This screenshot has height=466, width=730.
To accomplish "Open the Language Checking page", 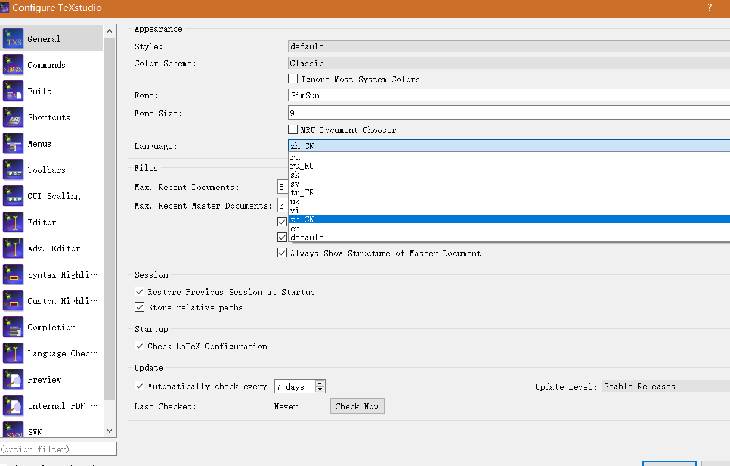I will pyautogui.click(x=52, y=353).
